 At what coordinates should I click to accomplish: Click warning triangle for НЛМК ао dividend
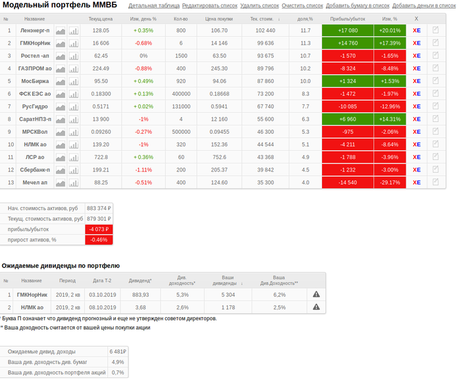[316, 307]
